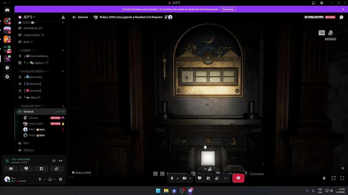Screen dimensions: 348x195
Task: Open more options three dots menu
Action: click(x=226, y=178)
